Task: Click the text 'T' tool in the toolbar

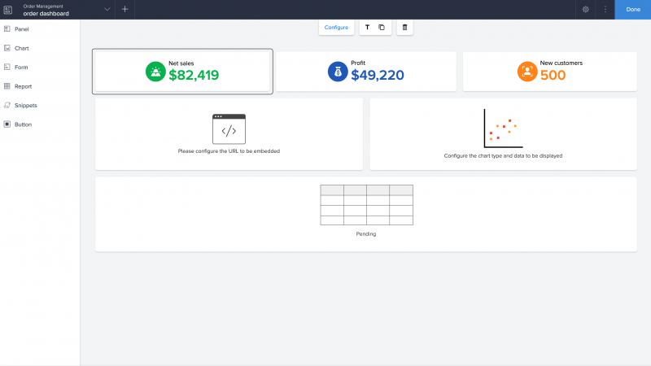Action: 367,28
